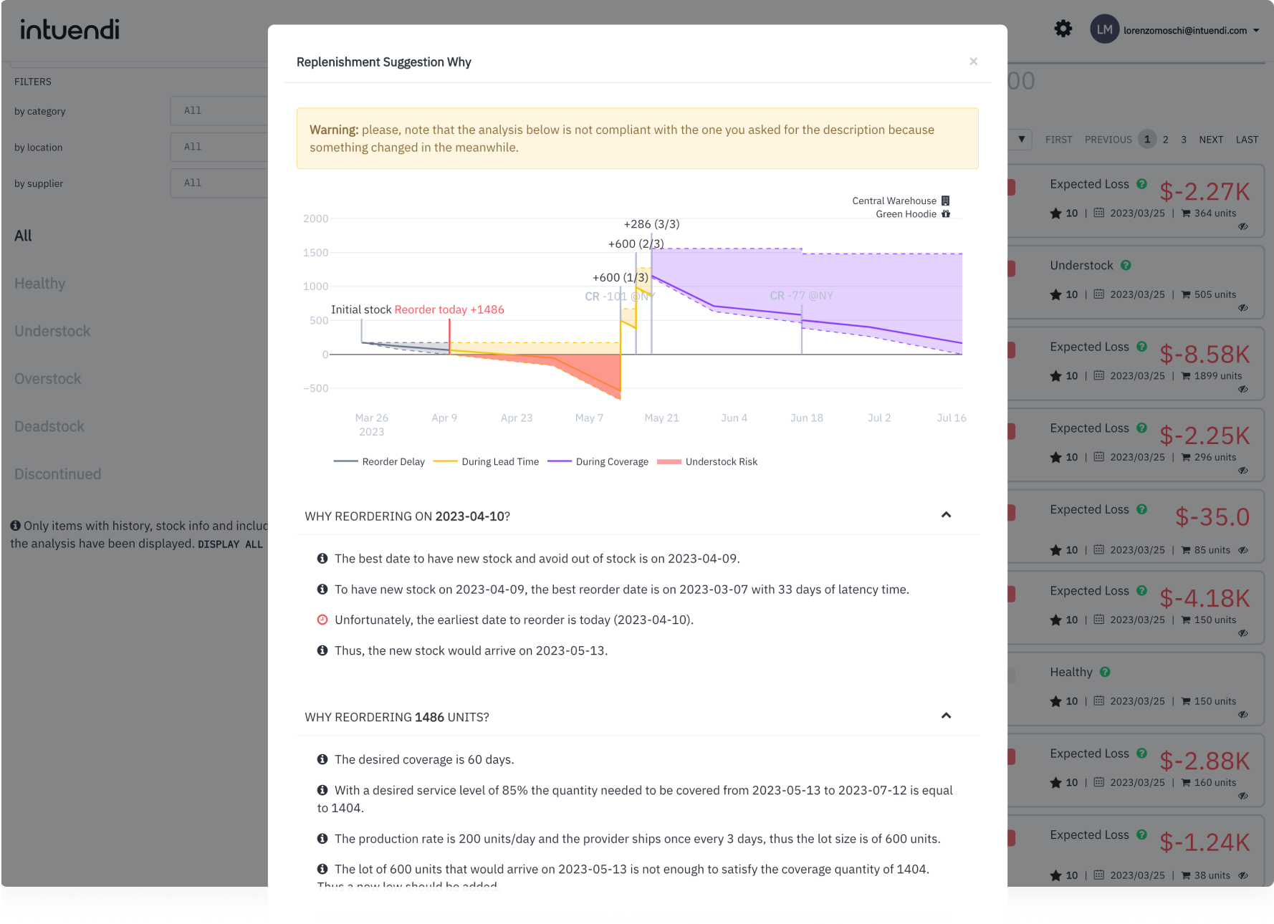The height and width of the screenshot is (924, 1274).
Task: Click the star icon on the 296 units card
Action: (x=1055, y=457)
